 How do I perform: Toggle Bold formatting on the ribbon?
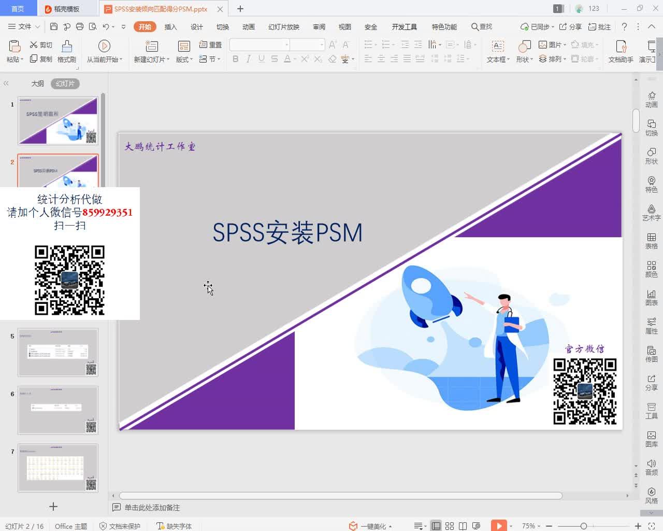tap(235, 59)
